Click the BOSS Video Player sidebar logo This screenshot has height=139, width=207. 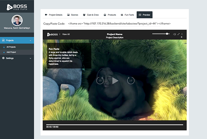[x=17, y=7]
